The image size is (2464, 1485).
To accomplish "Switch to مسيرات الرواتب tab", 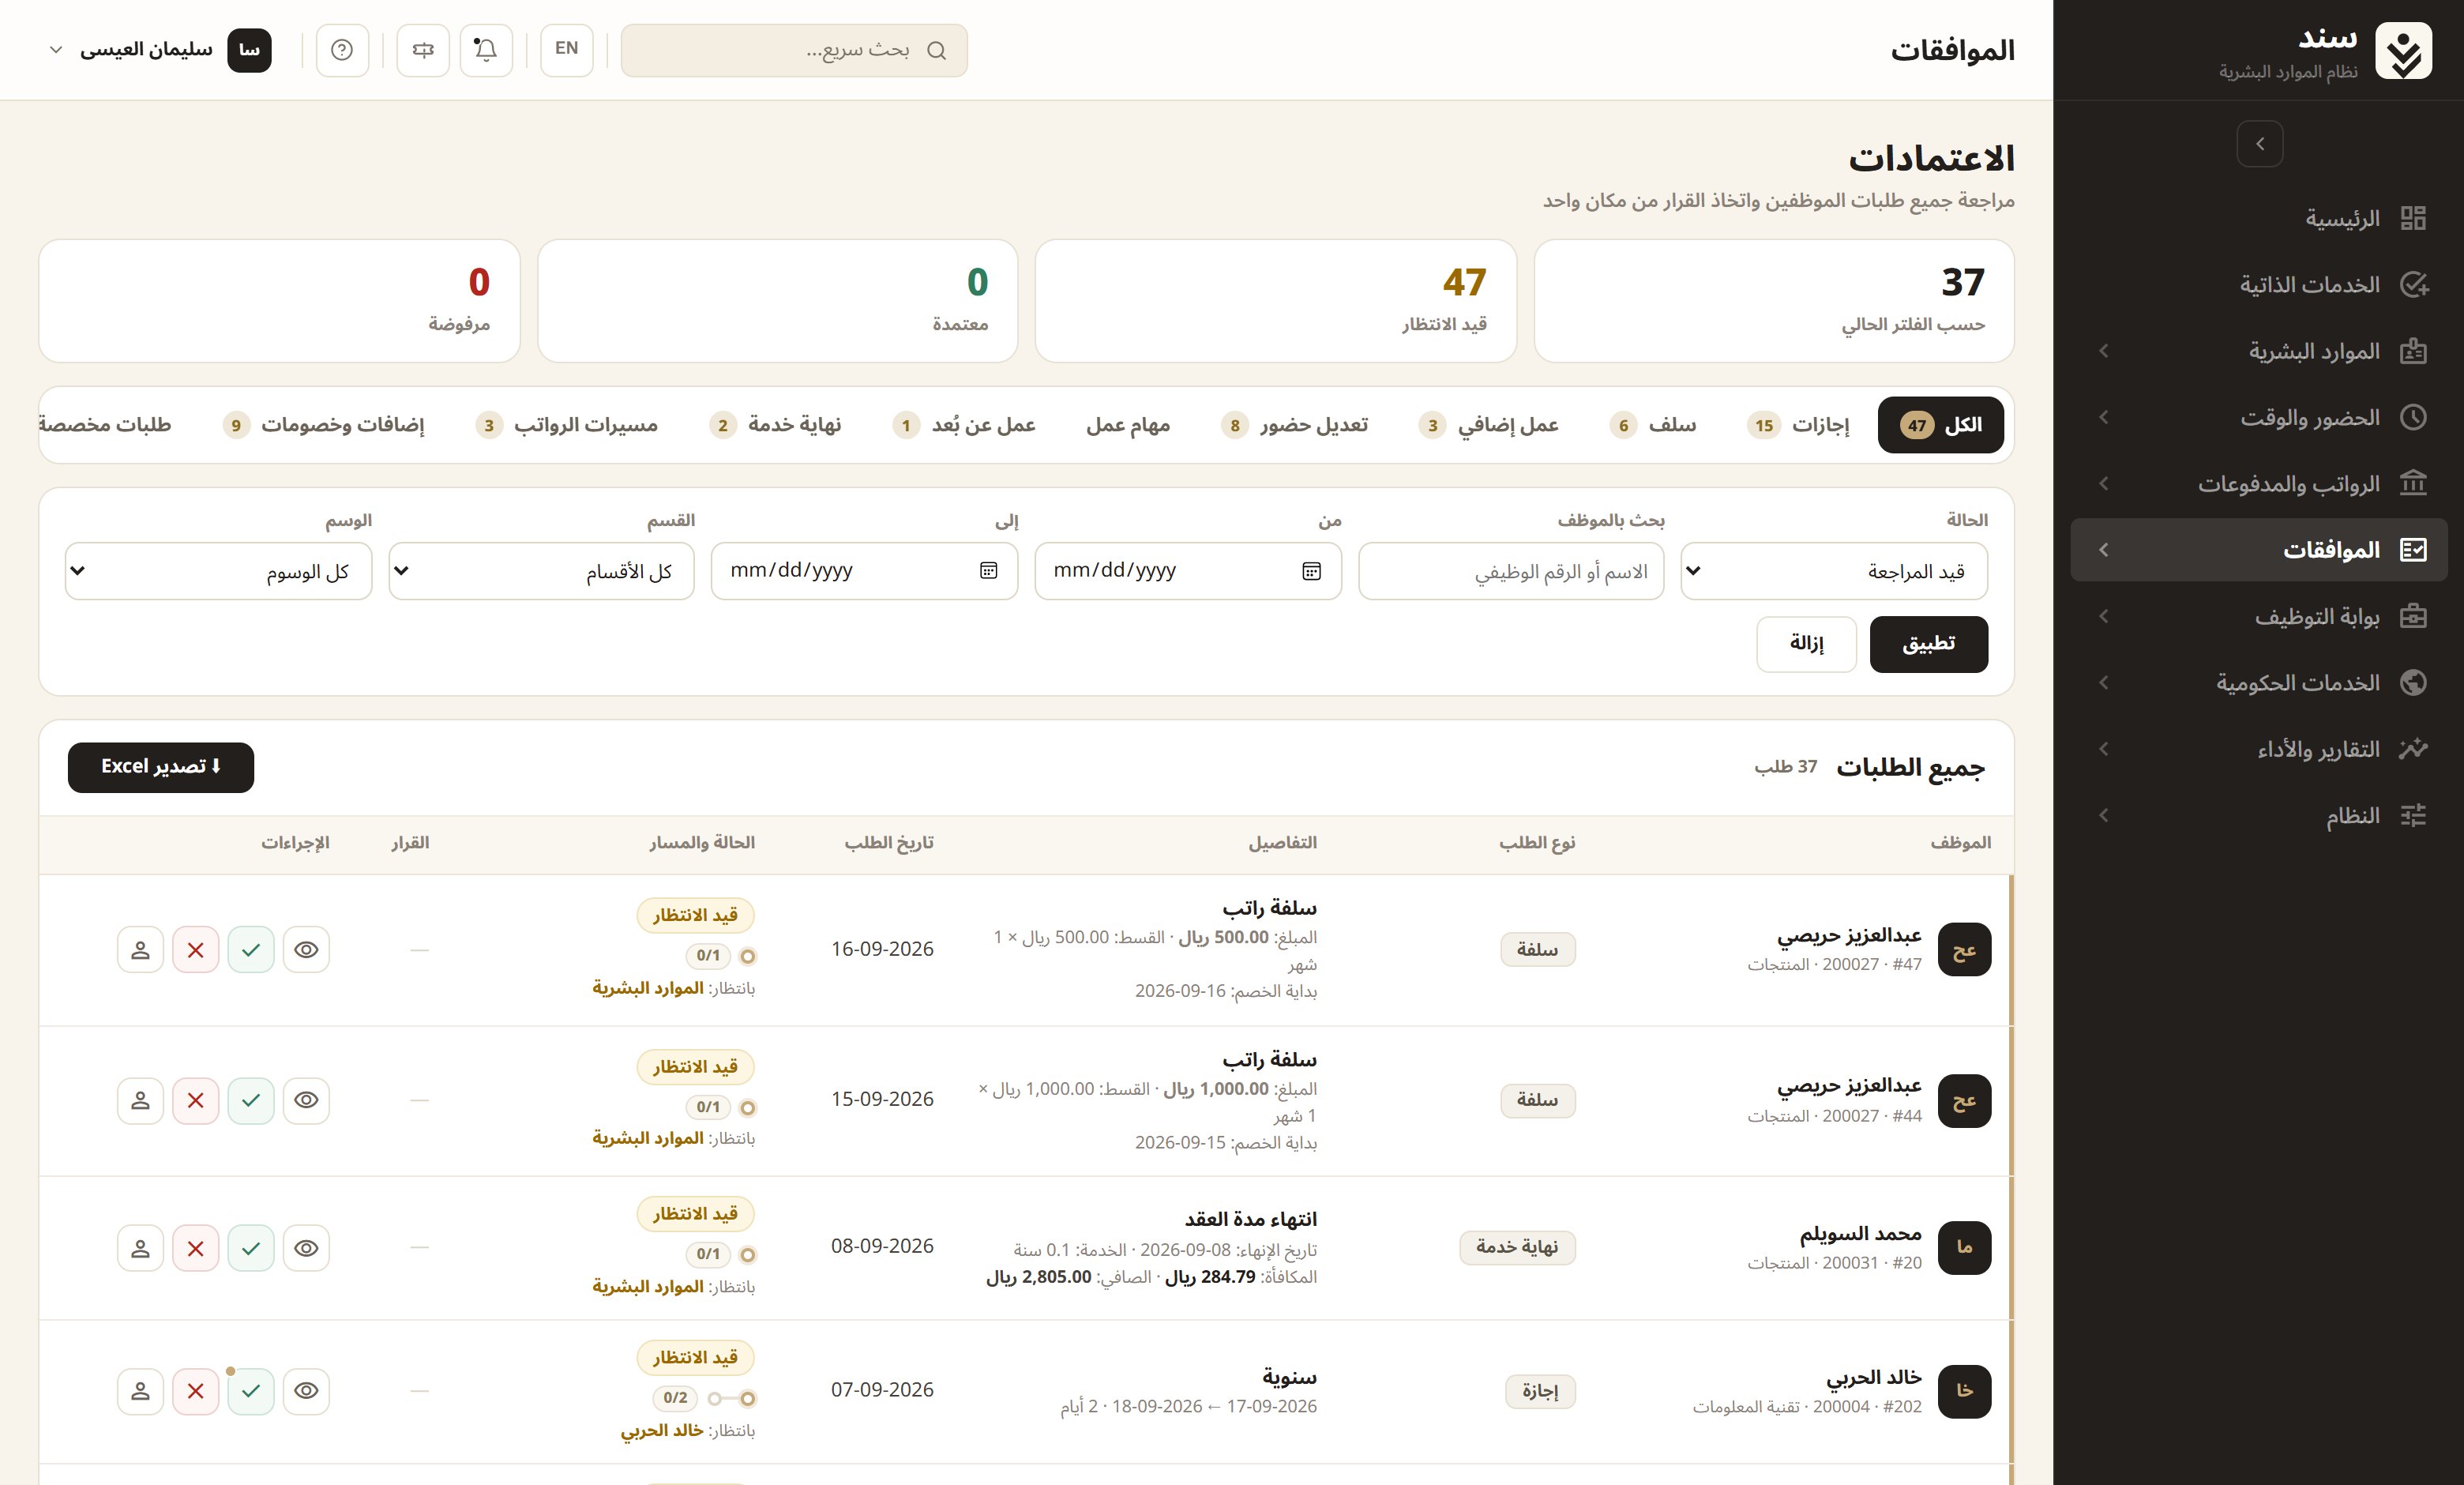I will [x=566, y=425].
